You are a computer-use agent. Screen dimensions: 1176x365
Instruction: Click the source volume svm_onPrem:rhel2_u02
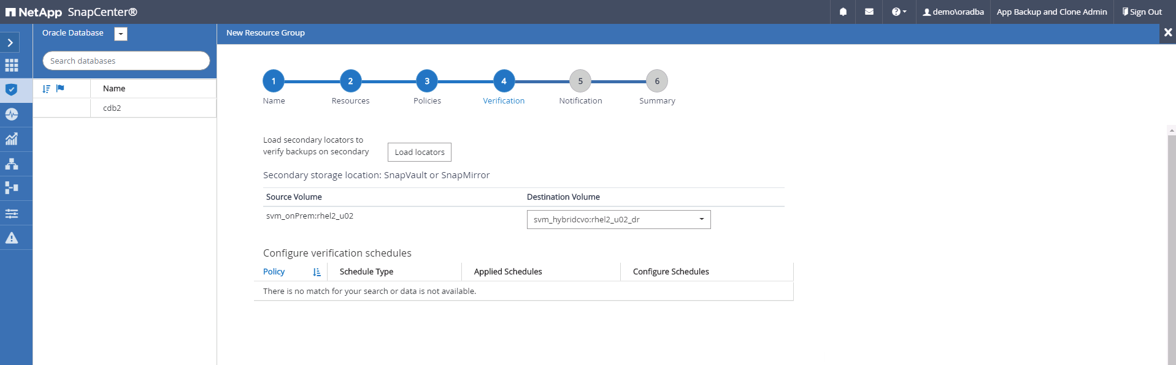(310, 216)
